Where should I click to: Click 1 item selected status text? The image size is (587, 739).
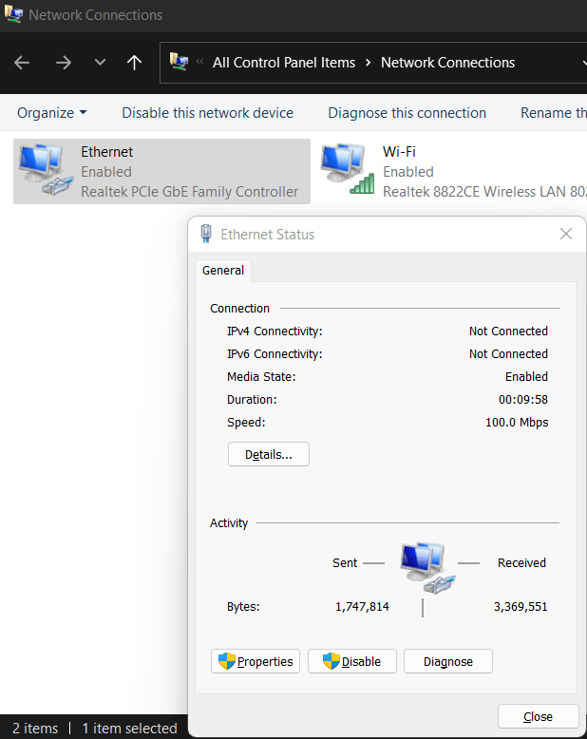point(129,729)
